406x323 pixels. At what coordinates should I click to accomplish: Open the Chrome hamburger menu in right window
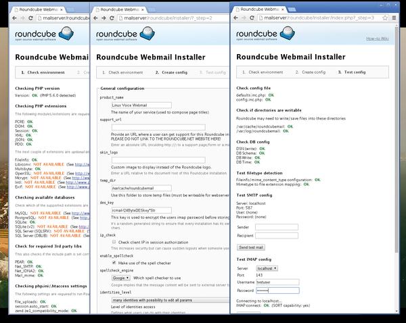394,18
